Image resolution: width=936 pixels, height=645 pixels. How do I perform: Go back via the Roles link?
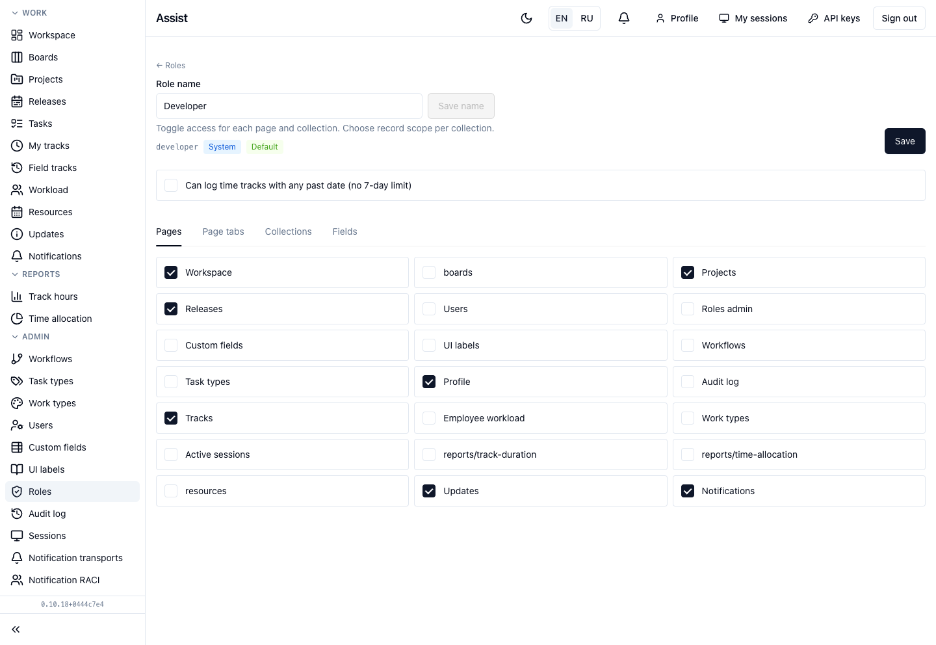[x=170, y=66]
